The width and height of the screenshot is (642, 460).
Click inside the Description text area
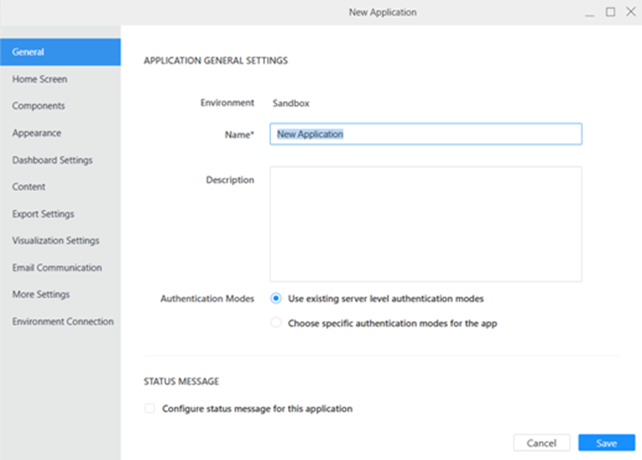425,224
